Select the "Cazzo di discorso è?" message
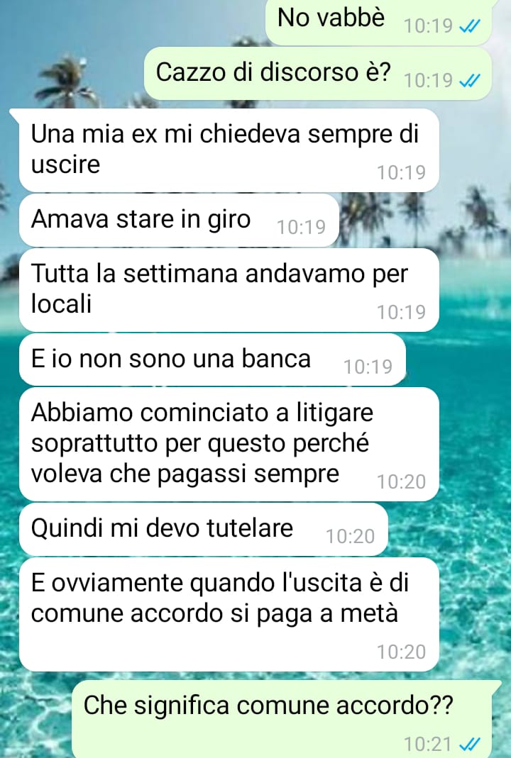 pos(318,74)
